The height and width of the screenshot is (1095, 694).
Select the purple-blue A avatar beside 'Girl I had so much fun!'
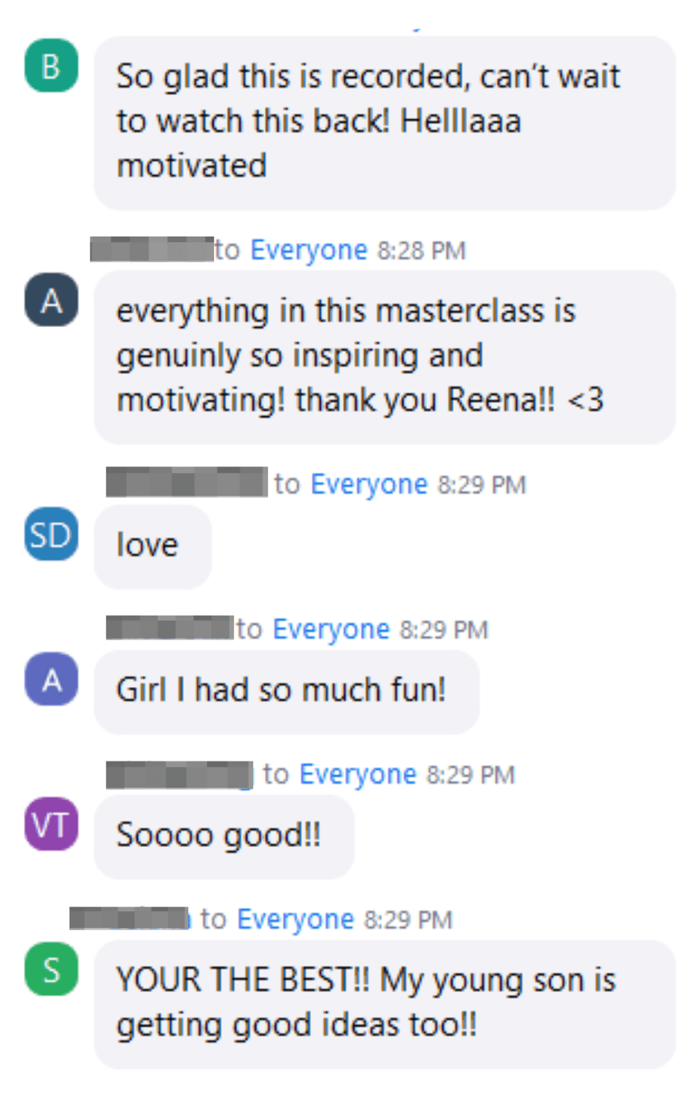point(51,679)
